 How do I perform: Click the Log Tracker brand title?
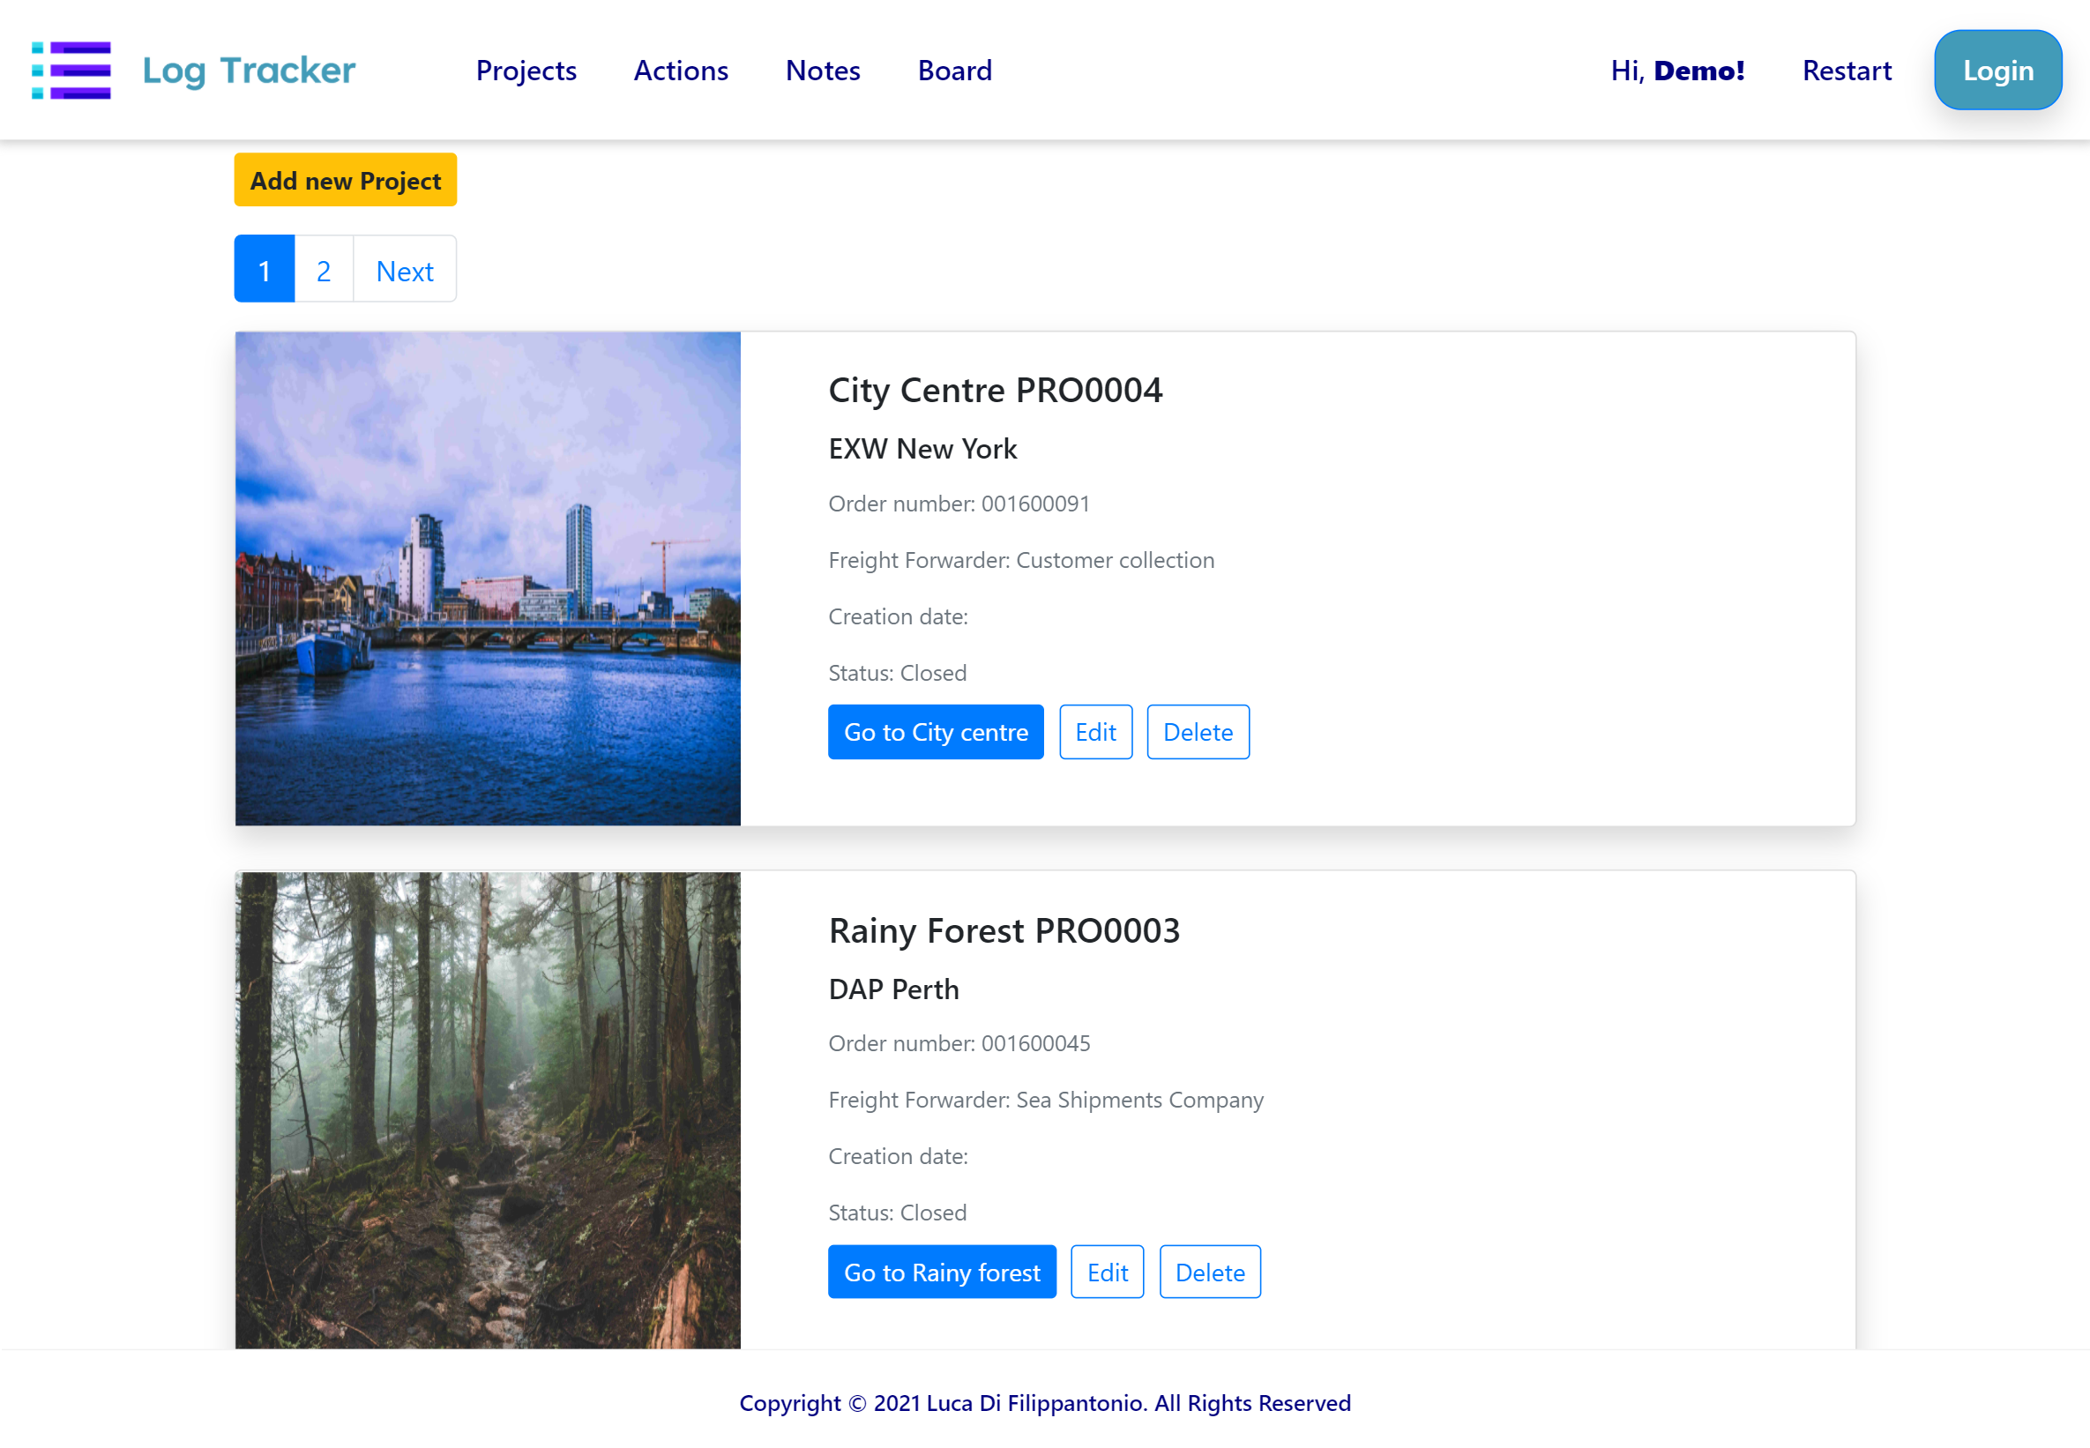click(x=249, y=70)
